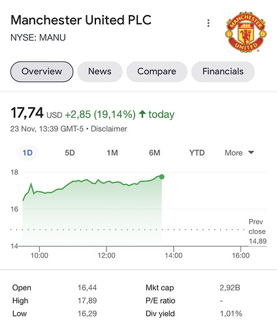Expand the More time range dropdown
Viewport: 277px width, 327px height.
(x=239, y=152)
